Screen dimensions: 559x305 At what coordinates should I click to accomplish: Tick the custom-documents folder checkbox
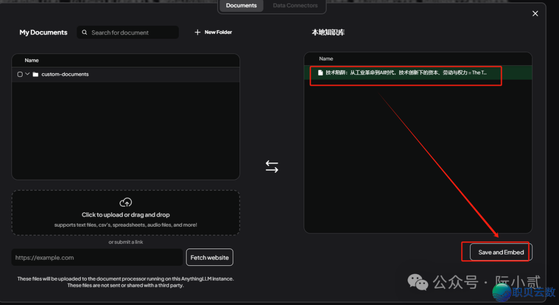click(20, 75)
